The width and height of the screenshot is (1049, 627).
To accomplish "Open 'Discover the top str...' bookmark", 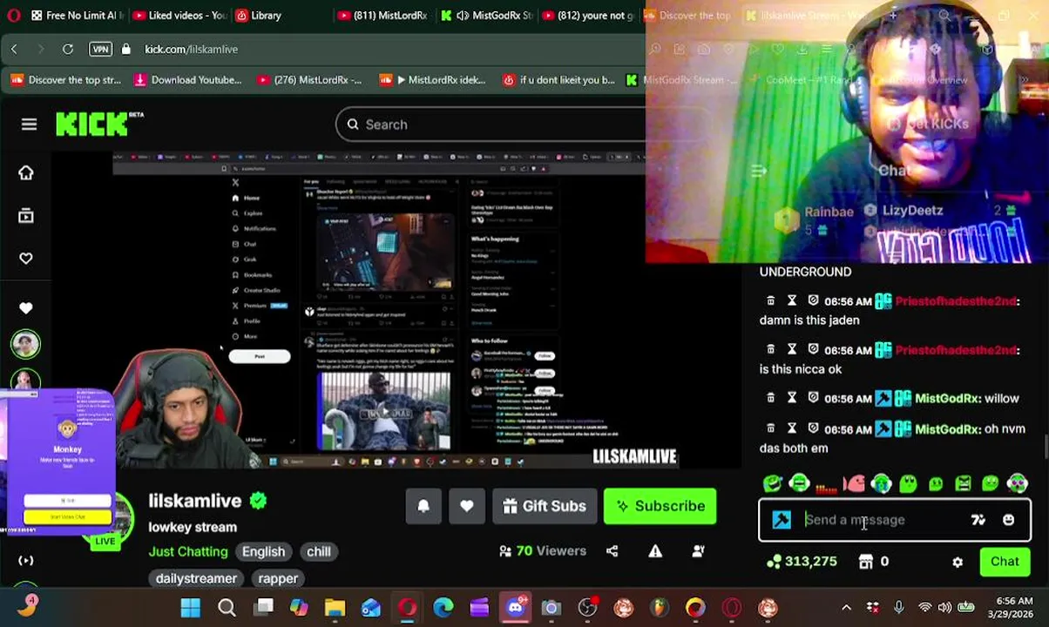I will click(66, 80).
